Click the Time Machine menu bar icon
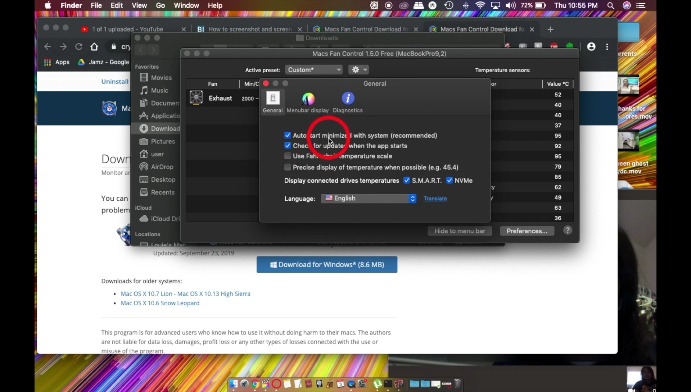This screenshot has width=691, height=392. tap(449, 5)
